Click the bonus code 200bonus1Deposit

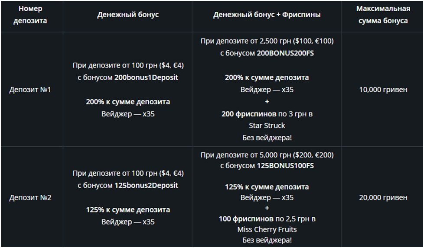146,77
